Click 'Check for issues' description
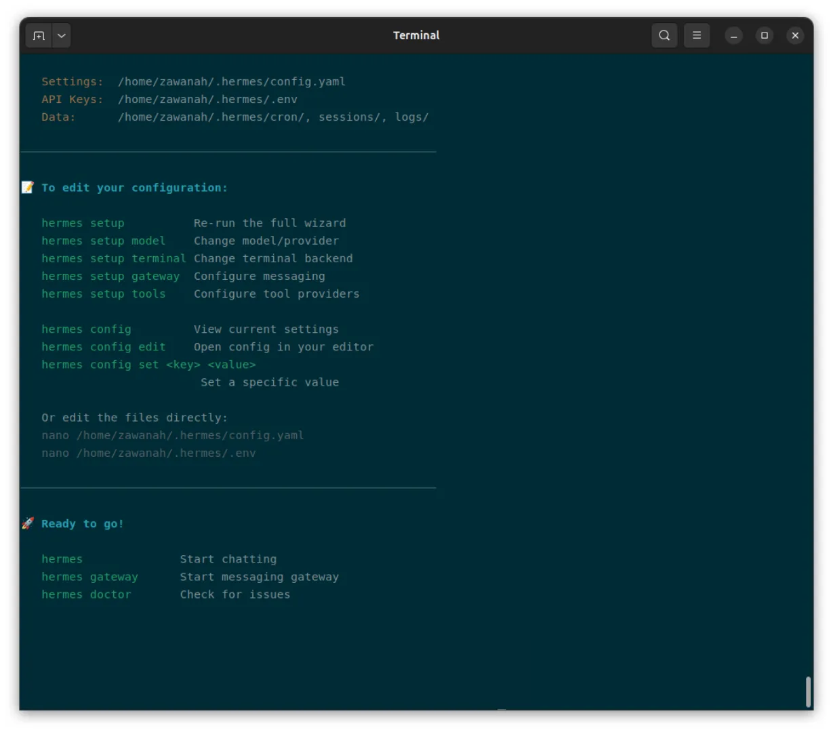This screenshot has width=833, height=732. 235,594
